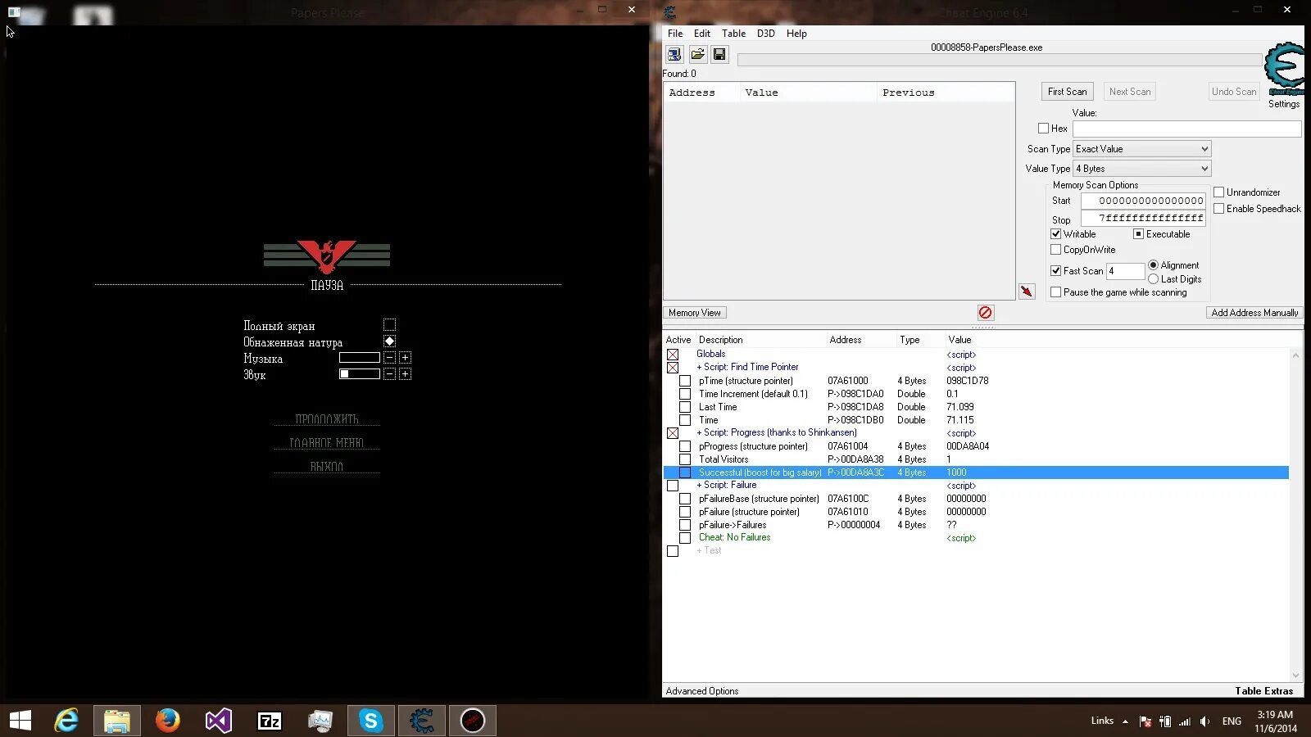Show hidden tray icons arrow

tap(1125, 721)
